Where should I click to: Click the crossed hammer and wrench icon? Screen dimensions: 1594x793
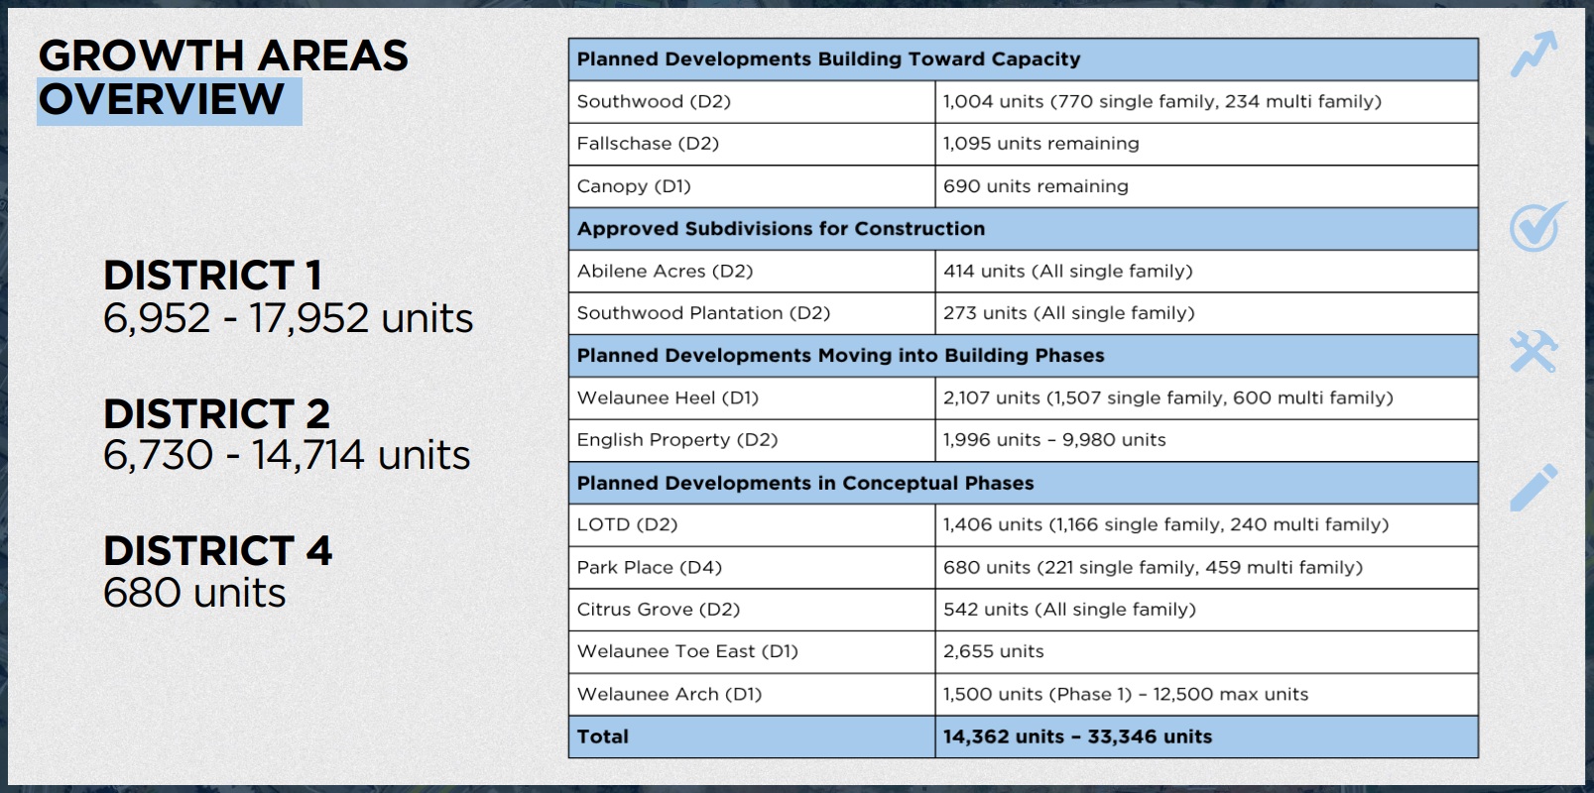tap(1533, 352)
